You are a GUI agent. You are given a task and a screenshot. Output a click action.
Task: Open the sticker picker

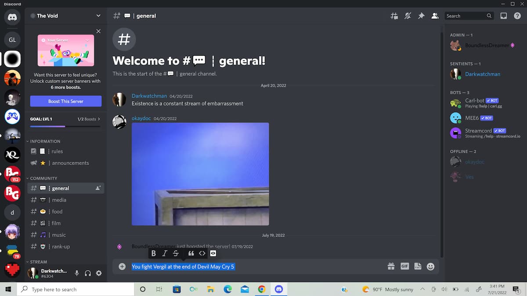tap(418, 266)
